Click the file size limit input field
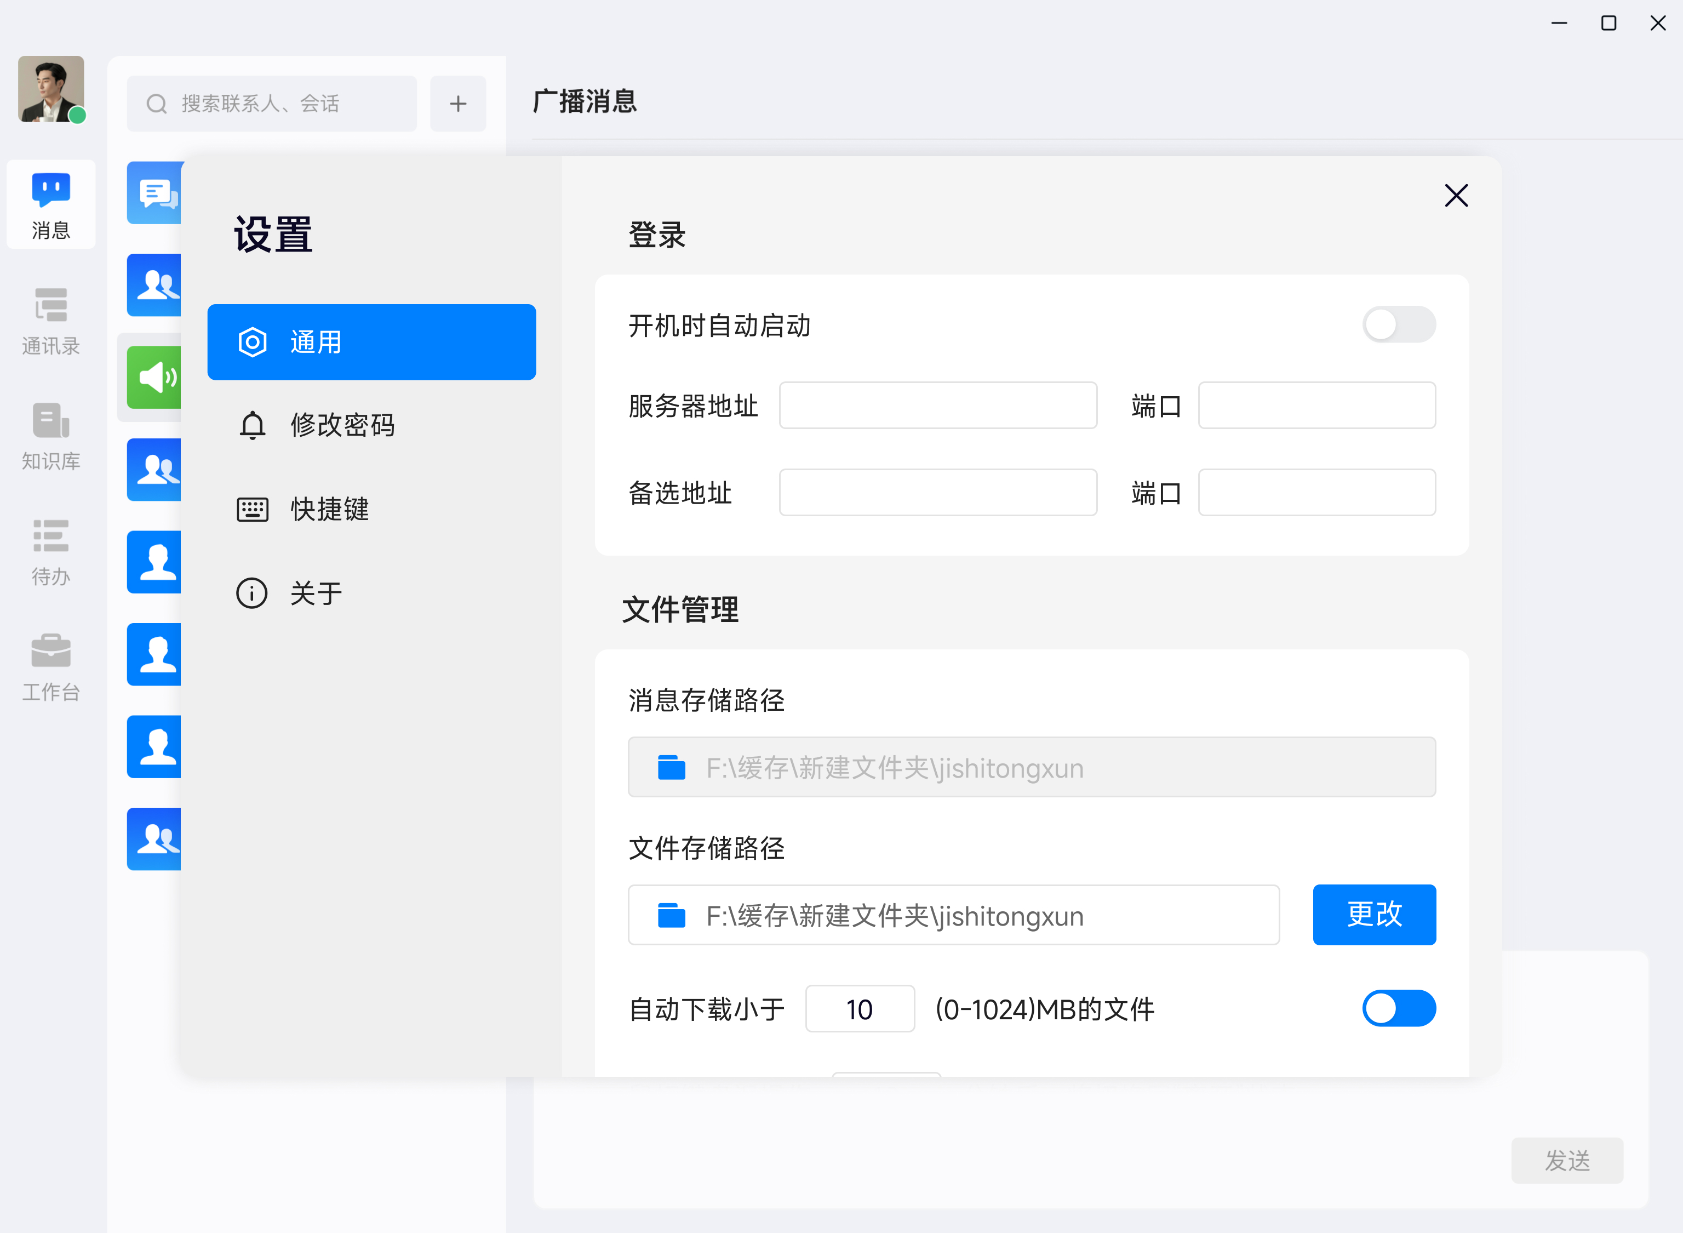 click(x=860, y=1008)
